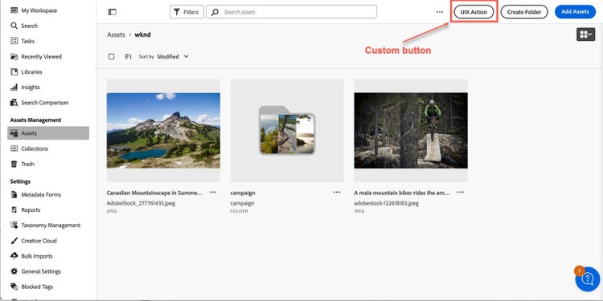Open the top toolbar more options ellipsis
Screen dimensions: 603x301
click(440, 12)
